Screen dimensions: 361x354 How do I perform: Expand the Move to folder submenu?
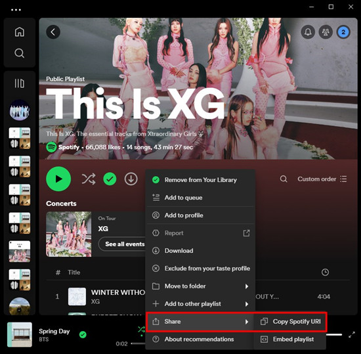pos(201,286)
